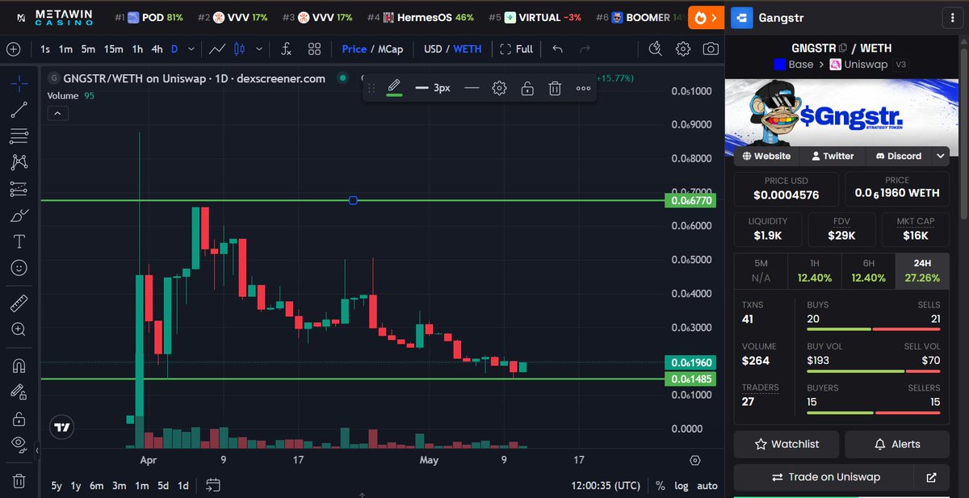
Task: Activate the zoom in tool
Action: pos(19,329)
